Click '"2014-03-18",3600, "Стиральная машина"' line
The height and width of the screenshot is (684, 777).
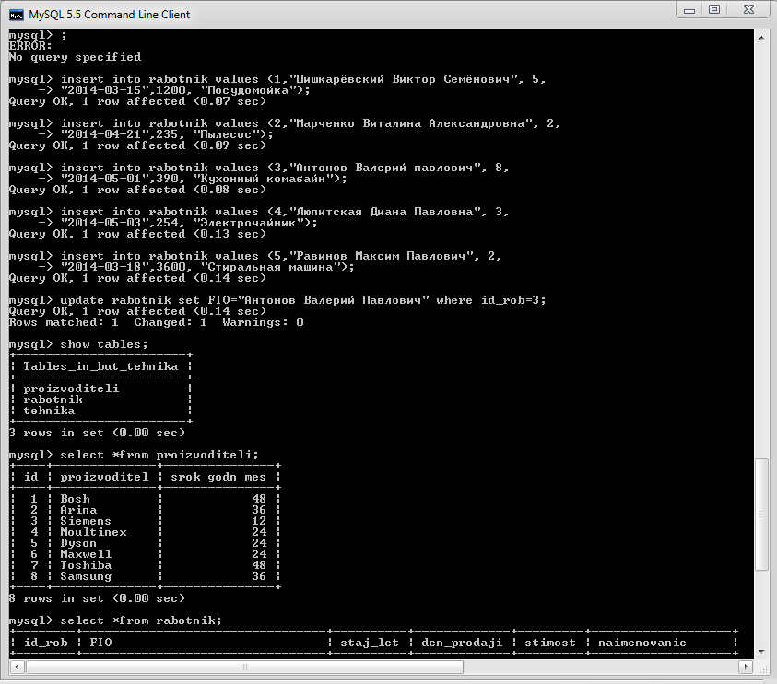point(196,267)
